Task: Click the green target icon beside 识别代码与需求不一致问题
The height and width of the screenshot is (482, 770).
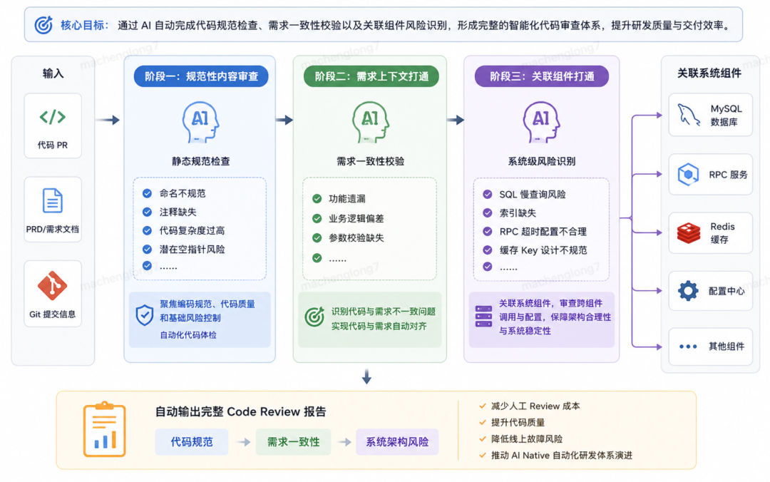Action: 314,317
